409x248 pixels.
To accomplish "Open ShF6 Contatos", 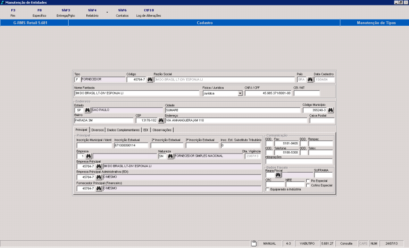I will tap(122, 13).
